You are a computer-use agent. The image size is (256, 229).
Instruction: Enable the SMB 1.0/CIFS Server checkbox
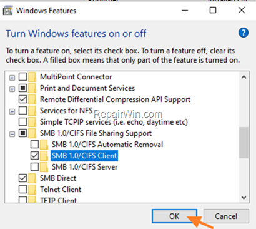(34, 167)
